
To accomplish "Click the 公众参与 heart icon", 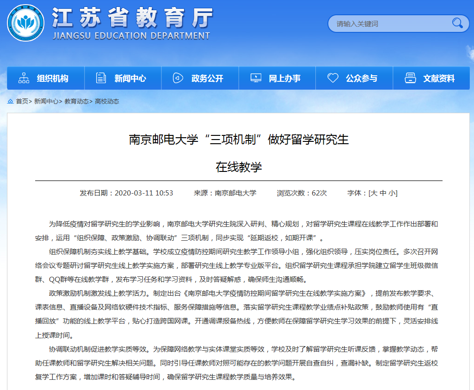I will (x=332, y=78).
